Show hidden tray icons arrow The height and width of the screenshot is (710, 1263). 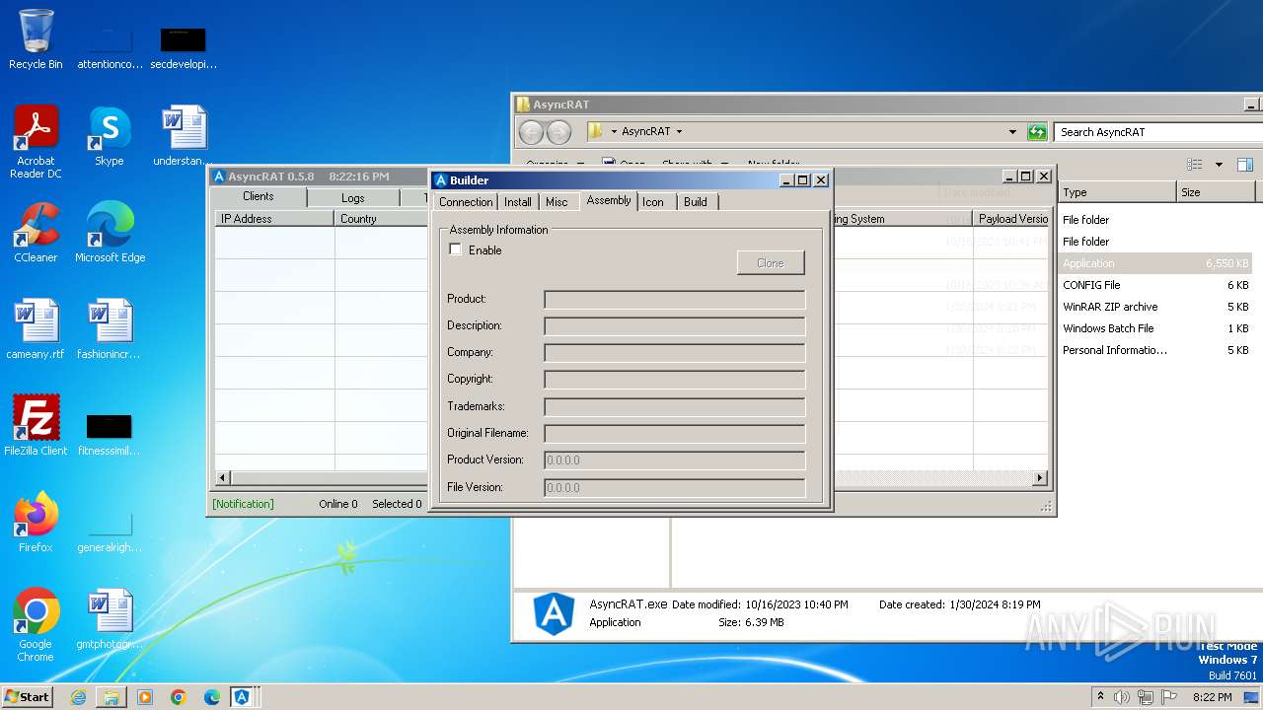click(1100, 697)
